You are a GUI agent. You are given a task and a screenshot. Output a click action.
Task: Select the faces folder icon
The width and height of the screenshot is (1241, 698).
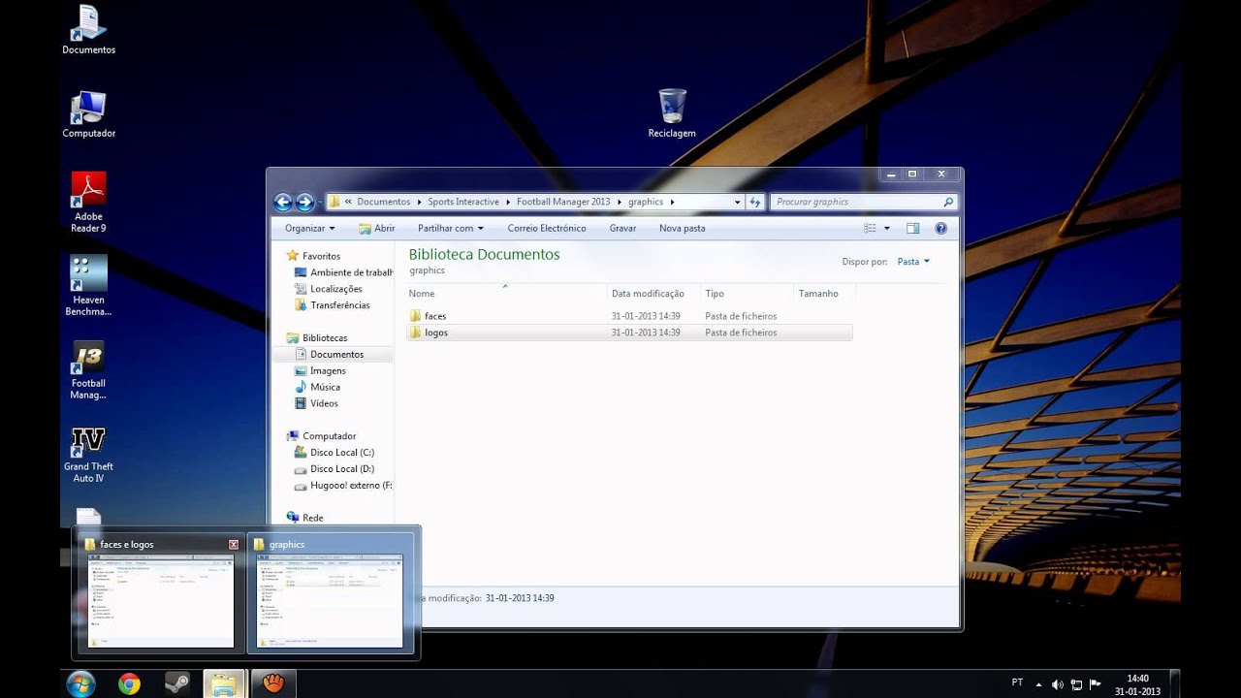click(415, 316)
